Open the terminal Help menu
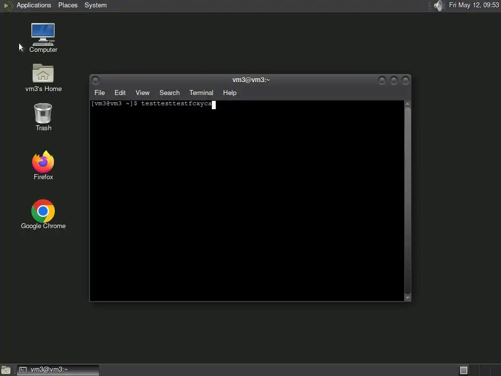The width and height of the screenshot is (501, 376). coord(229,93)
